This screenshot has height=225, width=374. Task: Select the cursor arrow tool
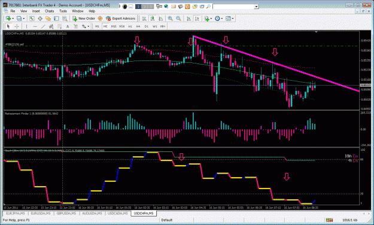tap(8, 26)
